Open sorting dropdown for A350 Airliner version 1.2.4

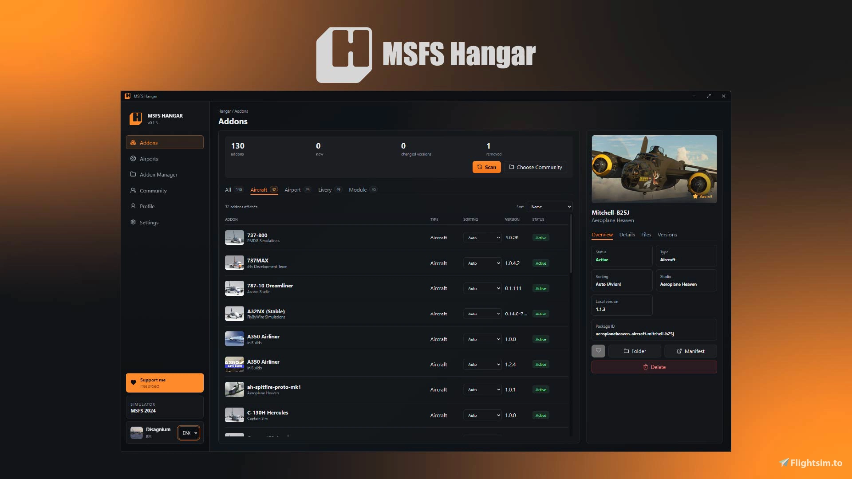click(483, 365)
